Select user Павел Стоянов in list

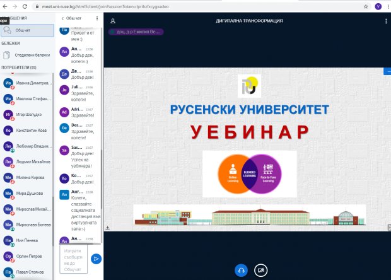tap(27, 272)
